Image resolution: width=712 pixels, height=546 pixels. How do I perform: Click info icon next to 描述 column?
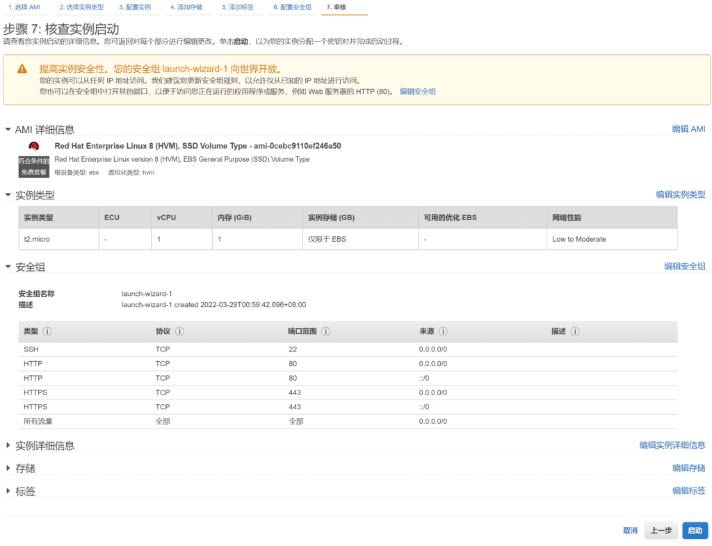click(575, 331)
